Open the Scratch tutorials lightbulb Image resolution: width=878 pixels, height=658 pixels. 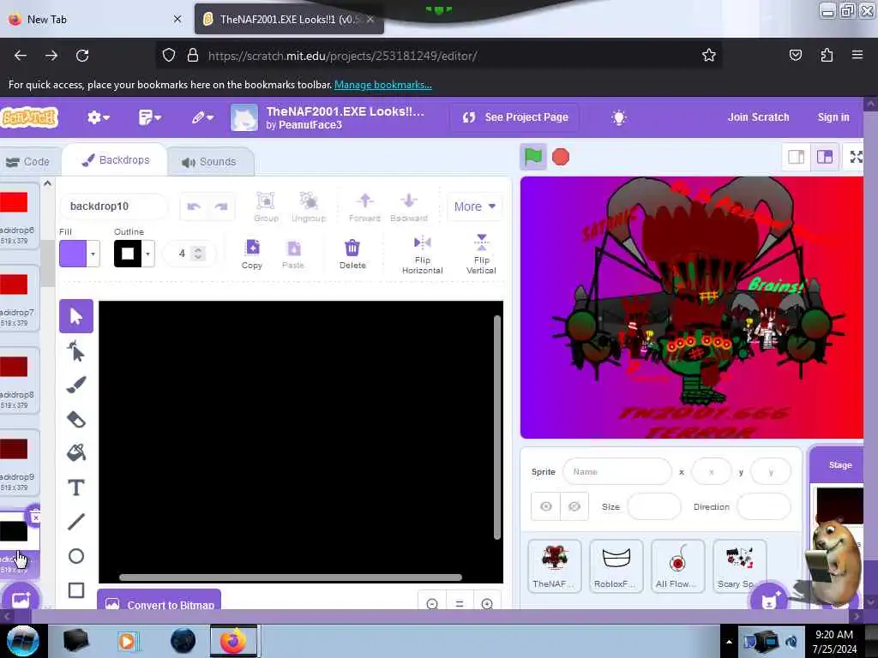tap(619, 117)
